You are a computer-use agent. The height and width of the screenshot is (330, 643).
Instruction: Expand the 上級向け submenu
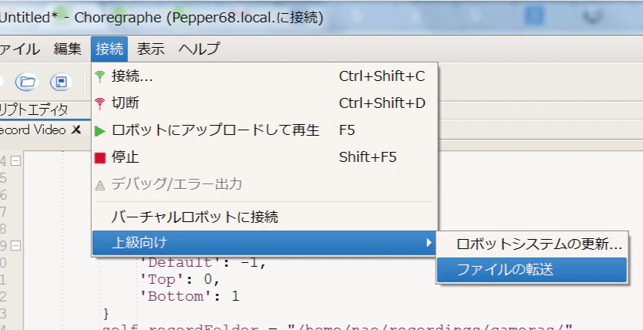tap(265, 243)
